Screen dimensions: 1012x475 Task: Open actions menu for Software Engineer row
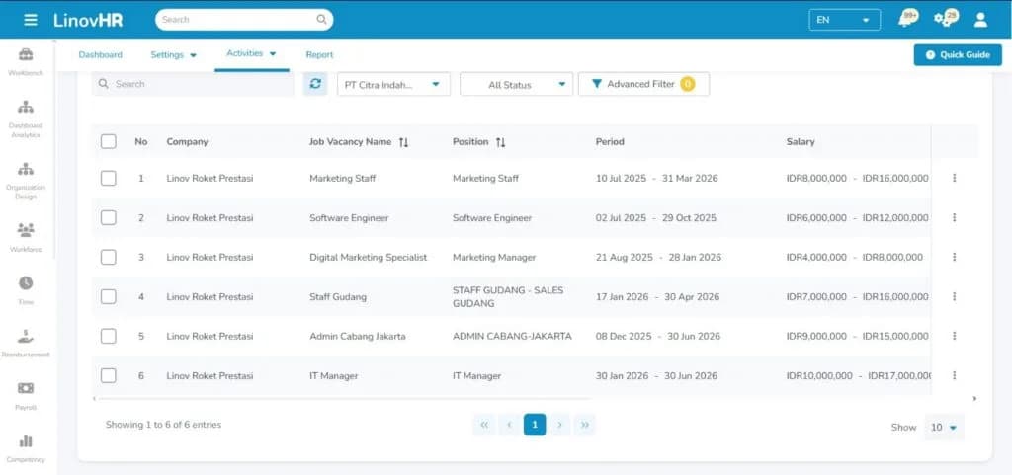[954, 218]
